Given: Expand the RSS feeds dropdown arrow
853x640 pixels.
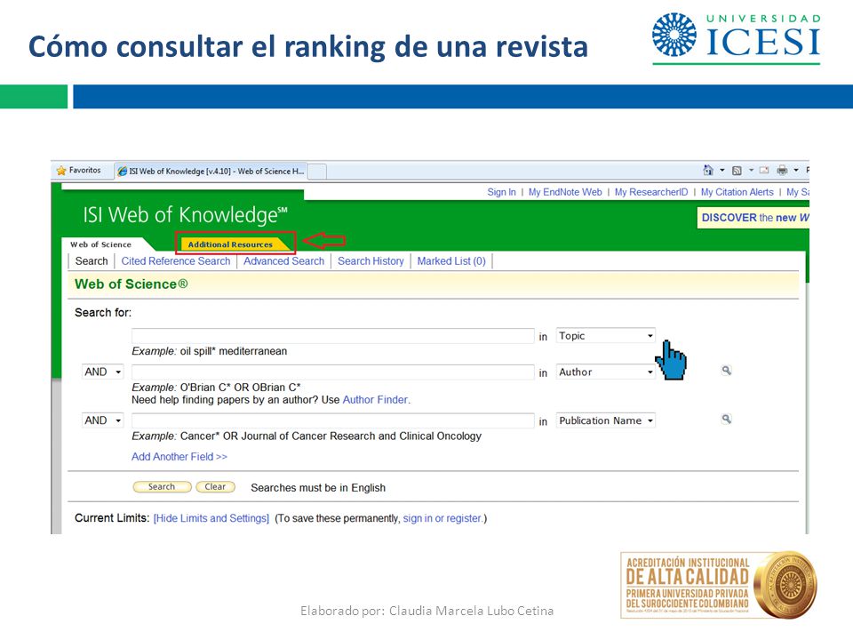Looking at the screenshot, I should coord(751,171).
